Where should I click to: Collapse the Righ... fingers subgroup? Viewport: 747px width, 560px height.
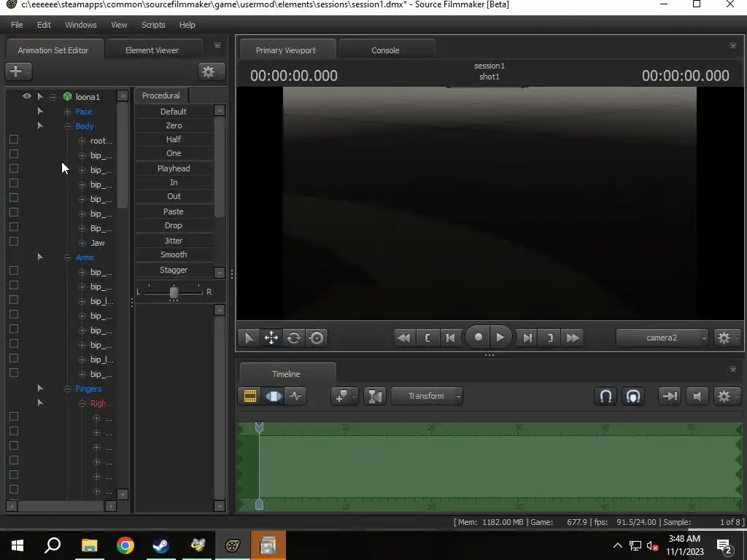[82, 403]
